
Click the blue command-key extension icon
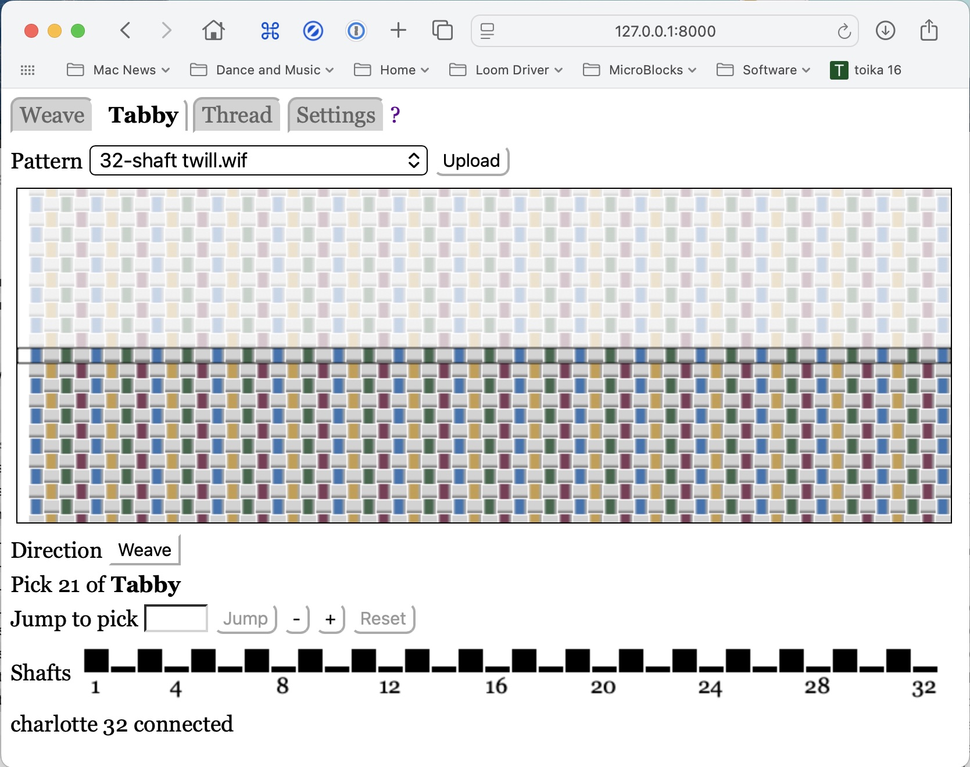click(x=270, y=30)
